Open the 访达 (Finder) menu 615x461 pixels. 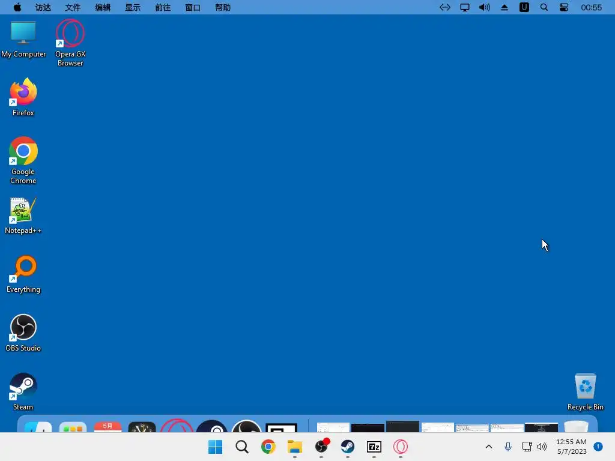coord(43,7)
